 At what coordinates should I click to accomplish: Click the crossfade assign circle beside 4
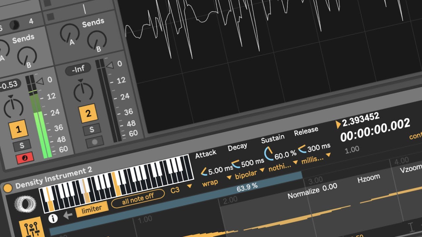click(x=14, y=25)
